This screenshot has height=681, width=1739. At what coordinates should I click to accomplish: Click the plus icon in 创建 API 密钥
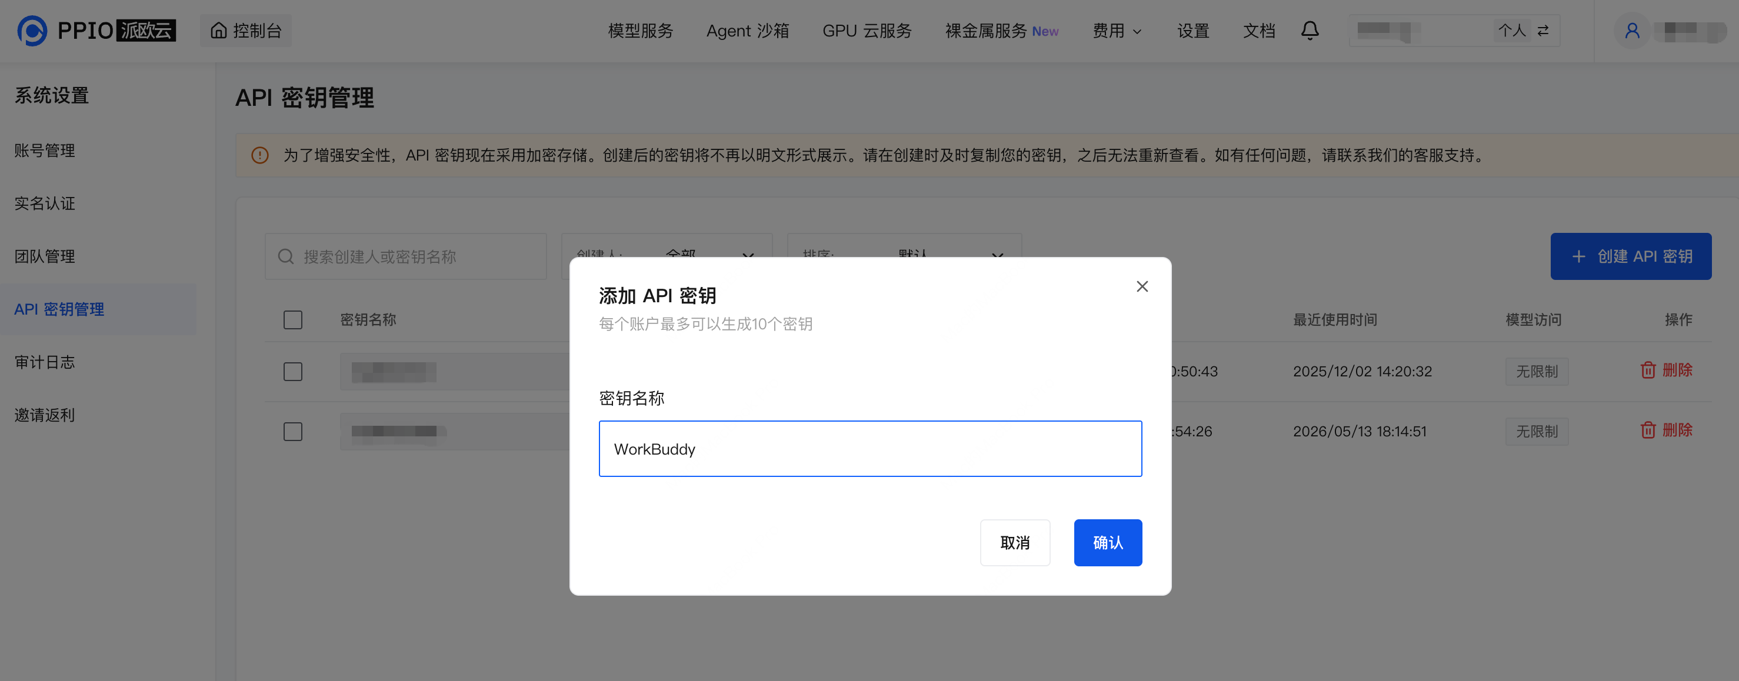1578,256
